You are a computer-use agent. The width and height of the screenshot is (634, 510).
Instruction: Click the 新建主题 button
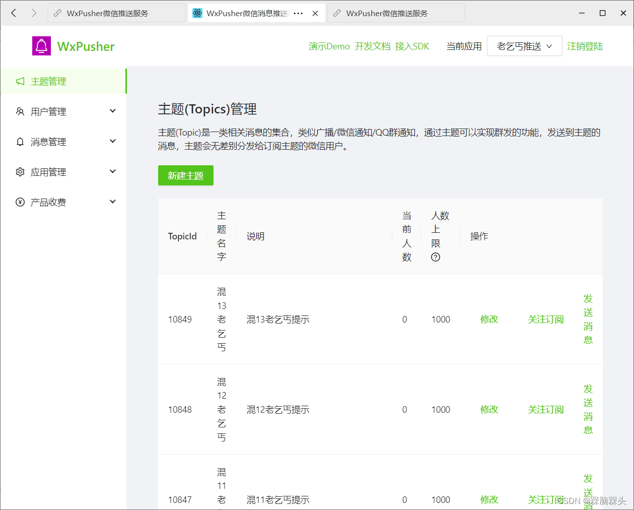tap(185, 175)
